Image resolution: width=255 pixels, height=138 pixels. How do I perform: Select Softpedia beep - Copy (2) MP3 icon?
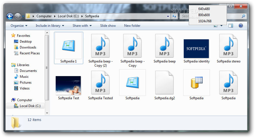click(x=100, y=46)
